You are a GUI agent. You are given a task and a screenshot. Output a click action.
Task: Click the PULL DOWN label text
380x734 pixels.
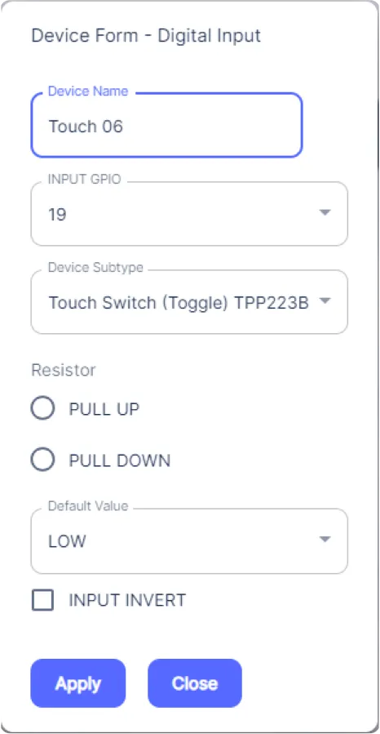click(x=120, y=460)
